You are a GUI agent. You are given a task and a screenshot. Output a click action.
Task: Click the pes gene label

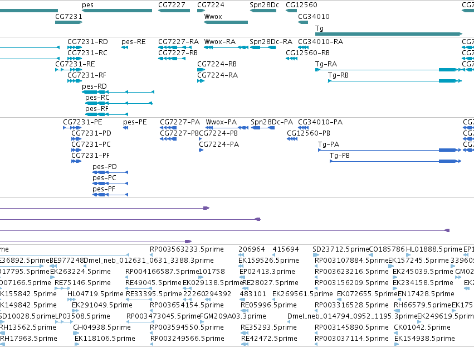(87, 5)
